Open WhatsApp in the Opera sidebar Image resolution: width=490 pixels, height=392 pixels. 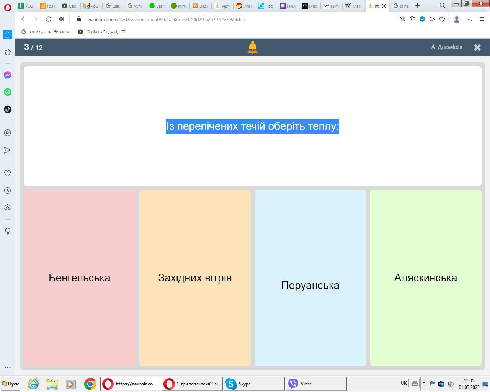[7, 92]
